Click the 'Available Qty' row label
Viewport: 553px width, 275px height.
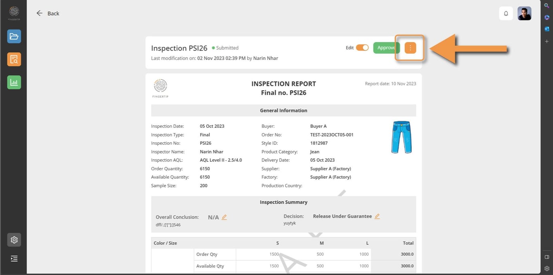click(210, 266)
